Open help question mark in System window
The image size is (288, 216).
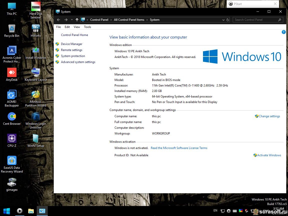pyautogui.click(x=283, y=32)
